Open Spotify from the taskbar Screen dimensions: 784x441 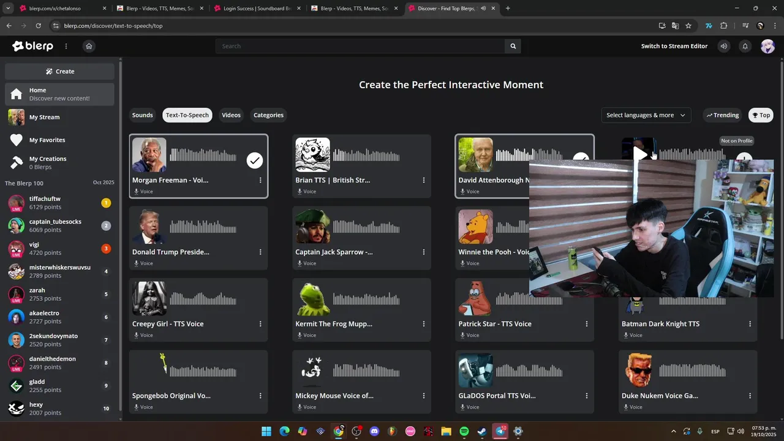pyautogui.click(x=464, y=431)
